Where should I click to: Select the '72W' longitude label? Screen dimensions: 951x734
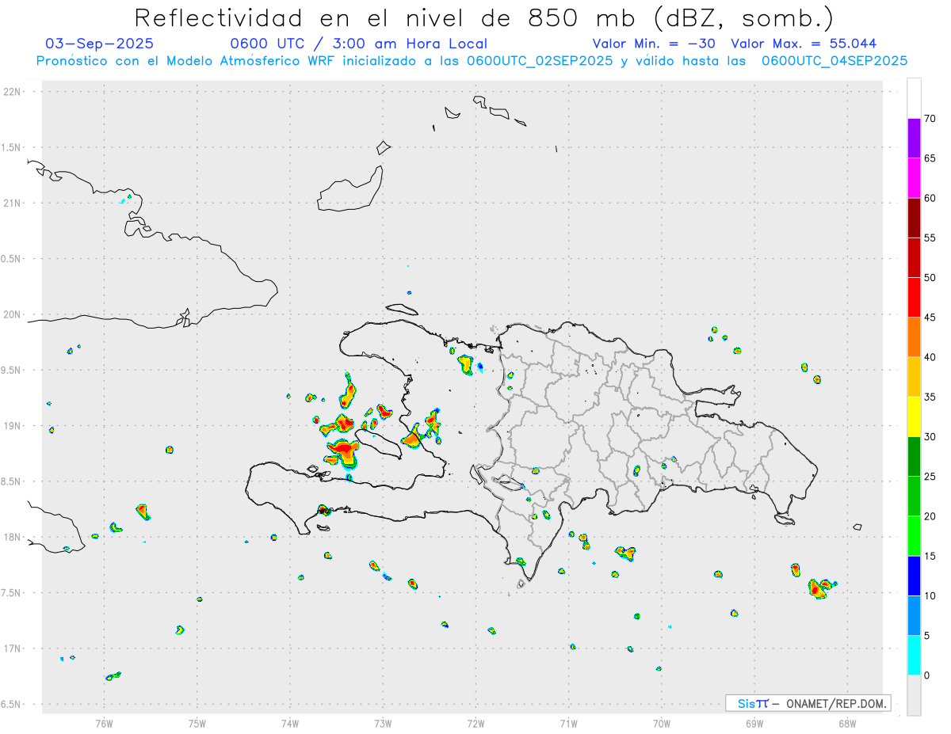coord(475,722)
